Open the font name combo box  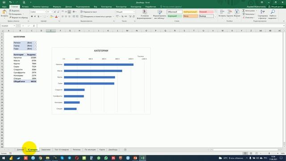point(38,12)
